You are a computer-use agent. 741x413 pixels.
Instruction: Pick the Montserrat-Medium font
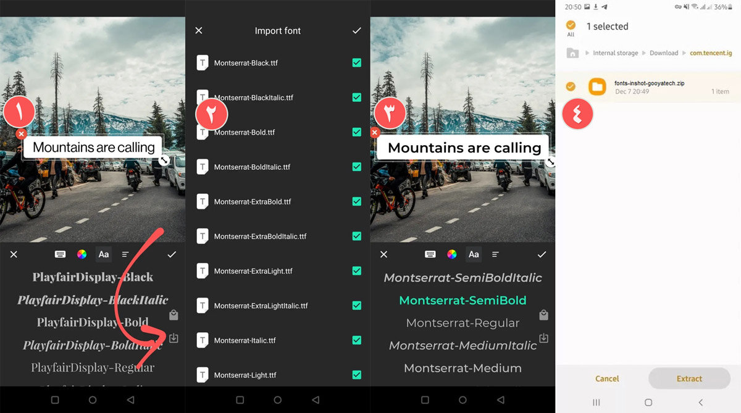click(463, 368)
